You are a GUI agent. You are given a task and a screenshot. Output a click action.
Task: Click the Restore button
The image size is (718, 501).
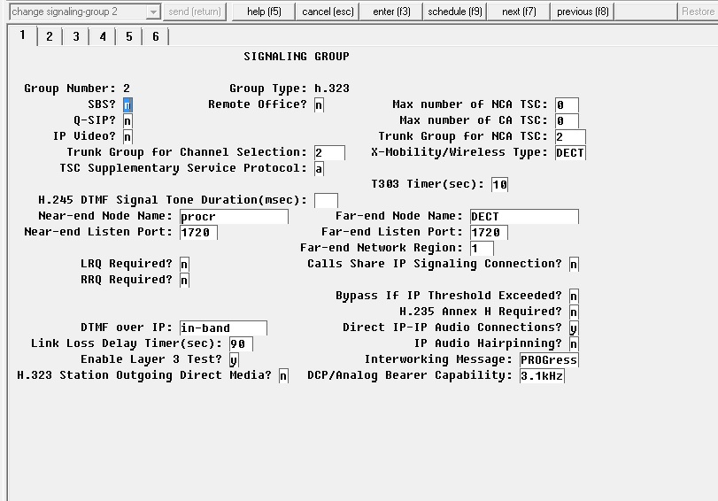point(698,12)
